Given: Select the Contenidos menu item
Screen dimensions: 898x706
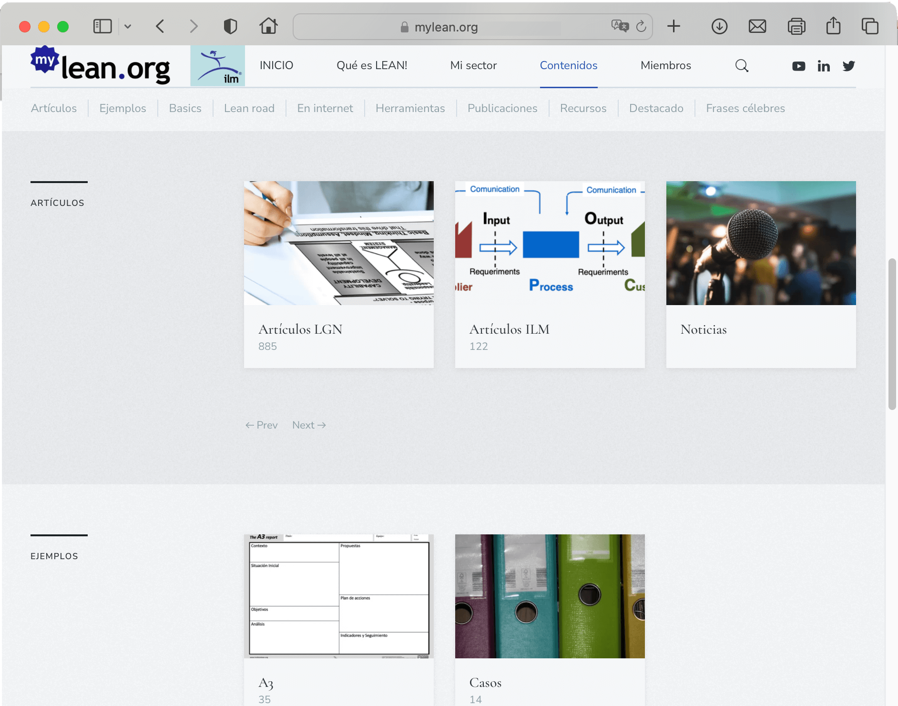Looking at the screenshot, I should pyautogui.click(x=569, y=65).
